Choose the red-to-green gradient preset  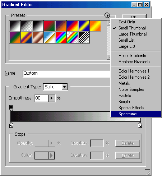[49, 26]
